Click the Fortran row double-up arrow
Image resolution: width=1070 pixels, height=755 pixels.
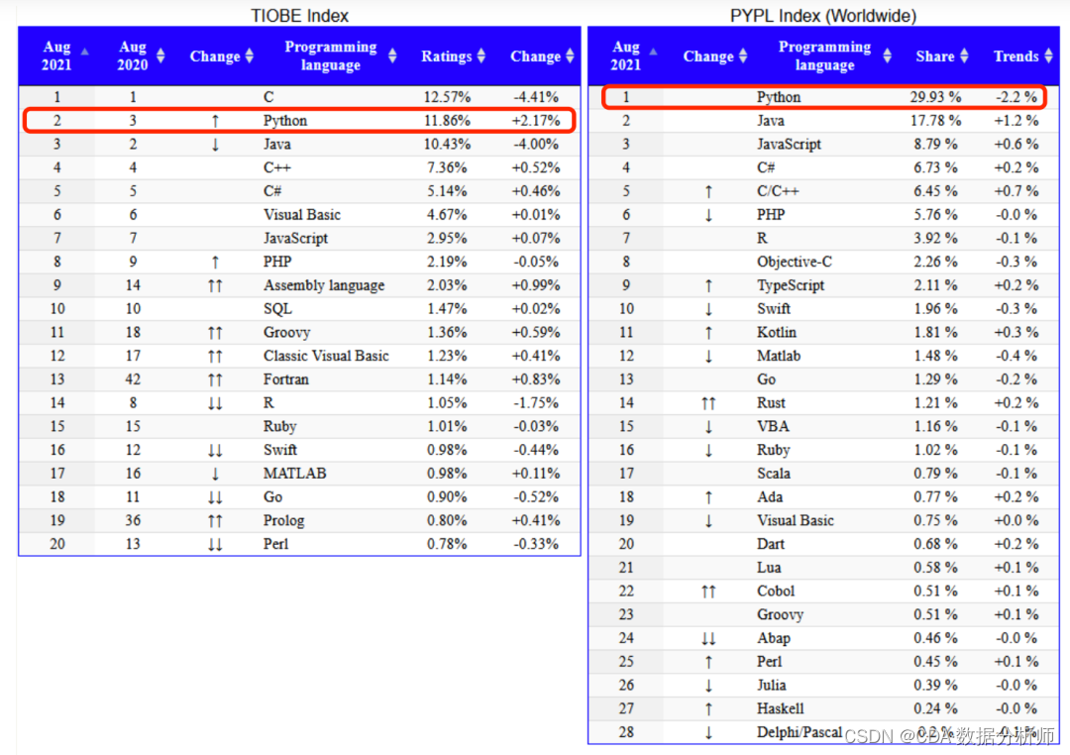pos(215,379)
